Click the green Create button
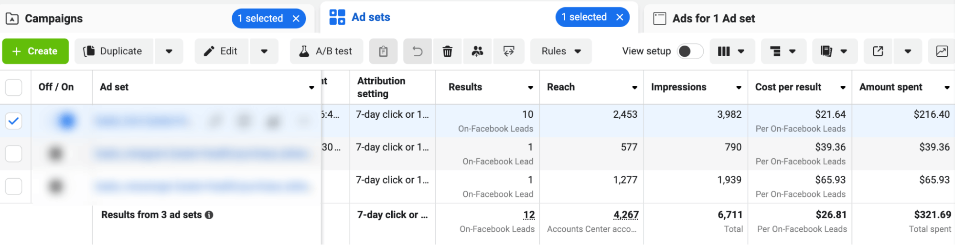The image size is (955, 245). [x=35, y=51]
